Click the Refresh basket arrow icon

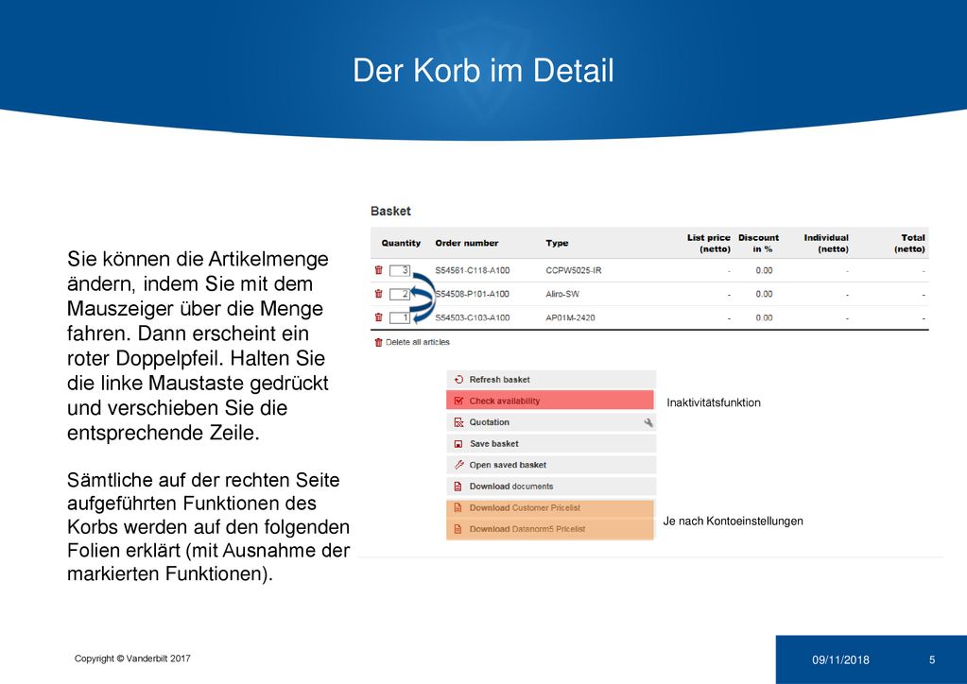click(458, 380)
